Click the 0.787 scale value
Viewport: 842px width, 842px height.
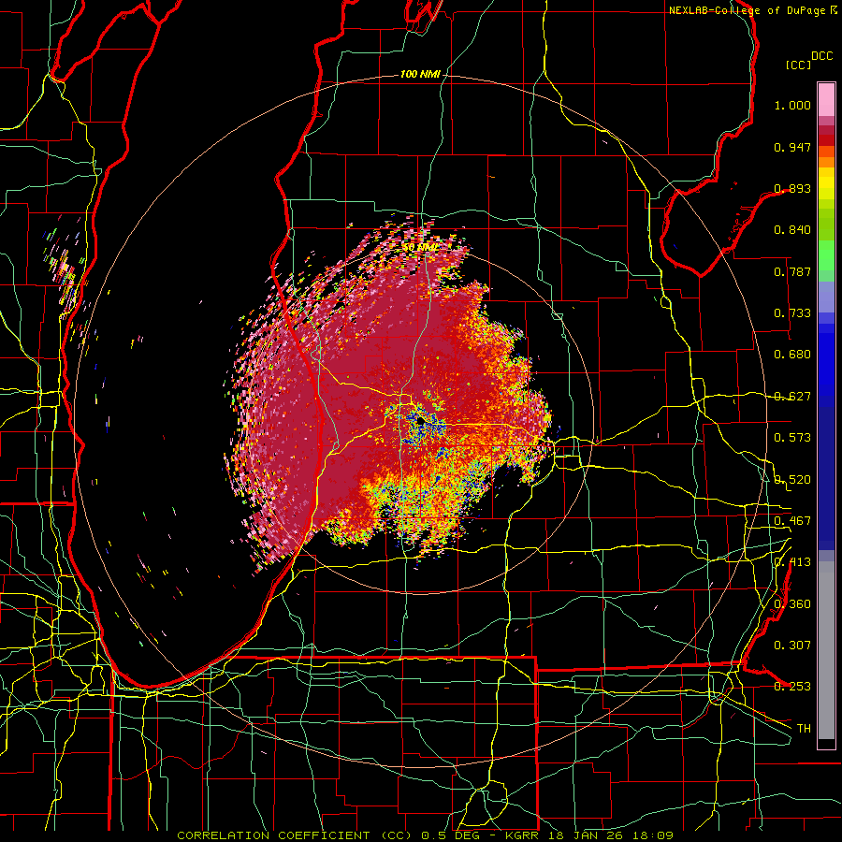(x=792, y=271)
